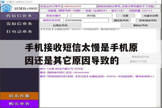The image size is (162, 108).
Task: Click the SMS box scroll down arrow
Action: 158,52
